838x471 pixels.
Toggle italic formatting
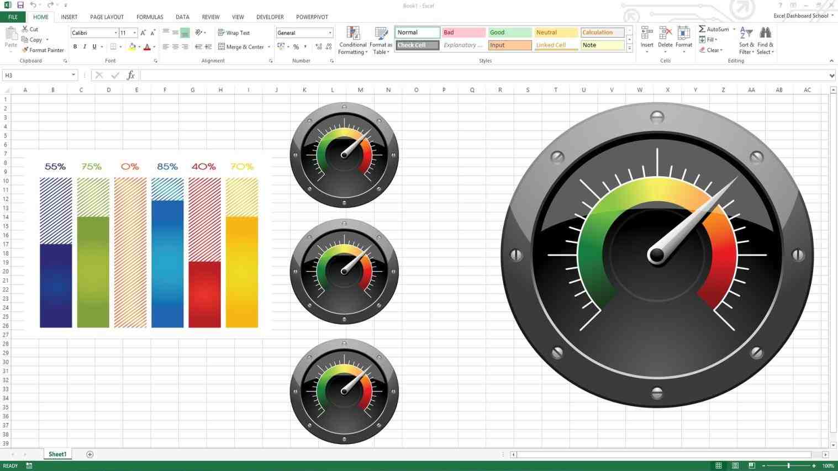(x=84, y=46)
